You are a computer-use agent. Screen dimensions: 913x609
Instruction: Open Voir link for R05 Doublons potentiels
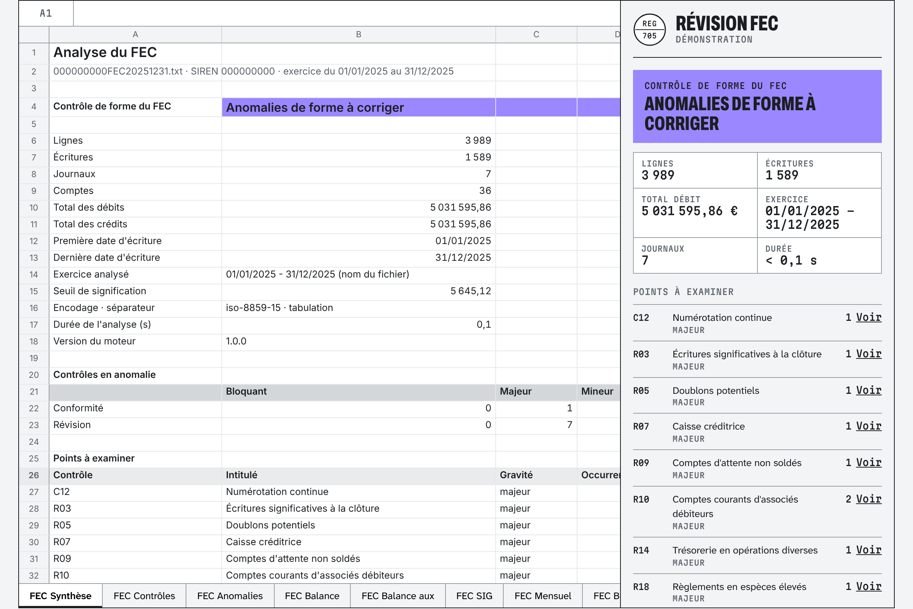(x=869, y=390)
